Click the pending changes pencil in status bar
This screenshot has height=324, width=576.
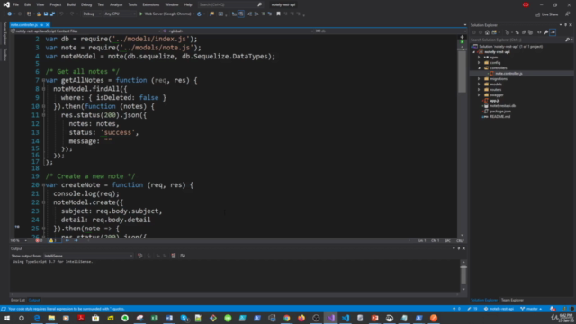[x=472, y=309]
